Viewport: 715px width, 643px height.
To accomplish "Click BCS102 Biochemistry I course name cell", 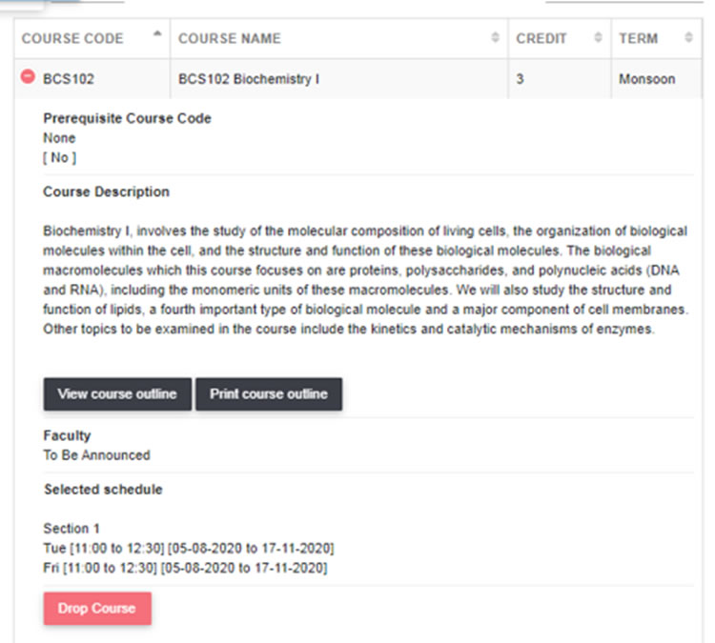I will click(x=338, y=79).
